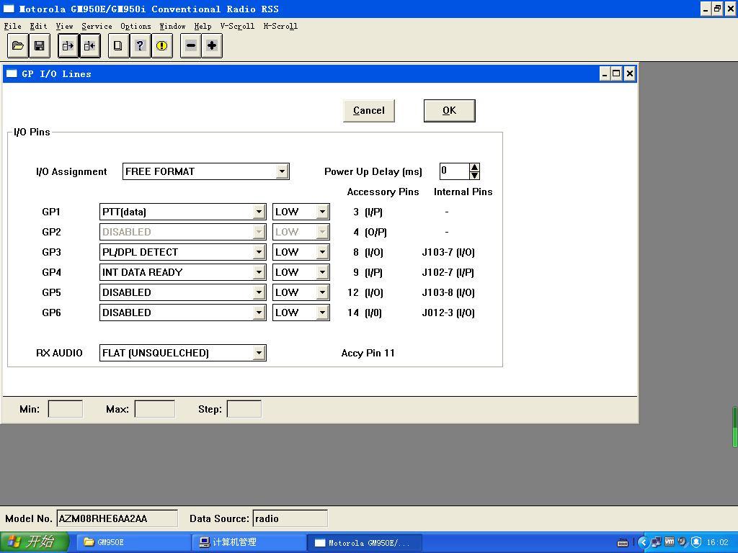Viewport: 738px width, 553px height.
Task: Click the Cancel button
Action: 369,110
